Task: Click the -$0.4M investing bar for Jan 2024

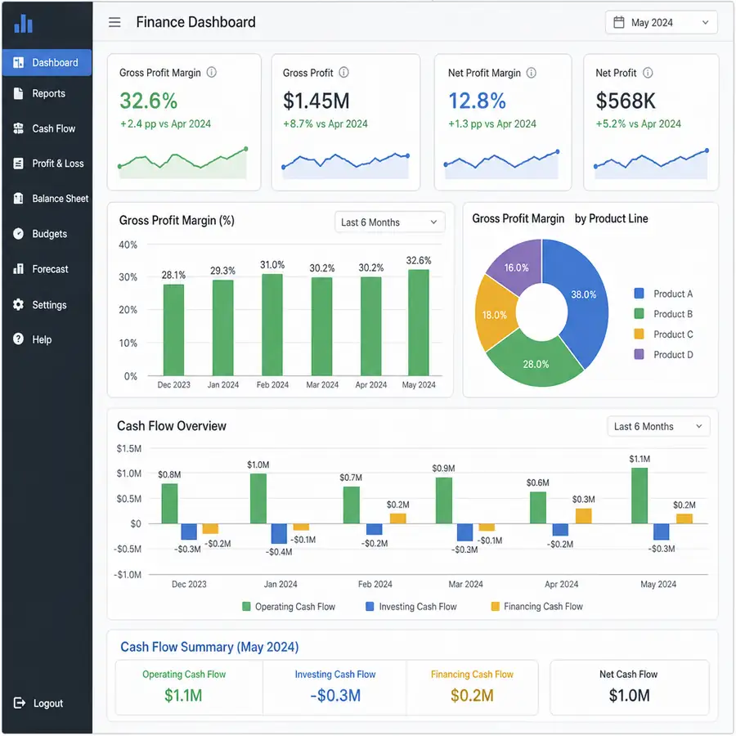Action: tap(279, 534)
